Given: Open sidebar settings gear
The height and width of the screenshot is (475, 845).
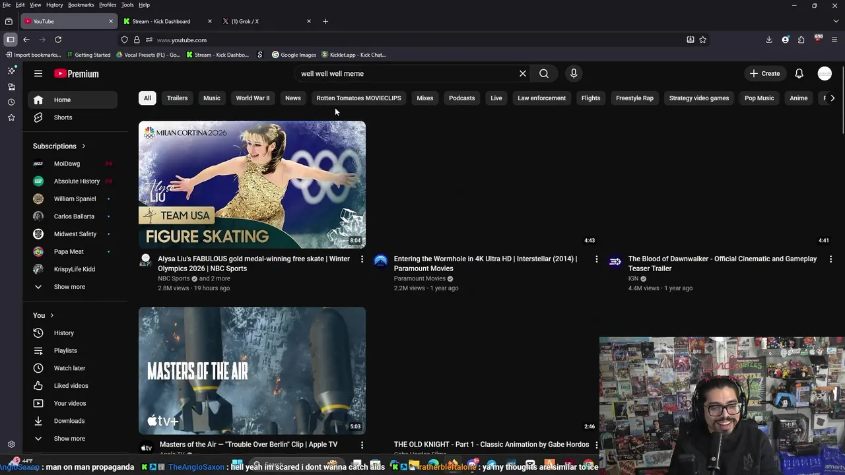Looking at the screenshot, I should point(11,445).
